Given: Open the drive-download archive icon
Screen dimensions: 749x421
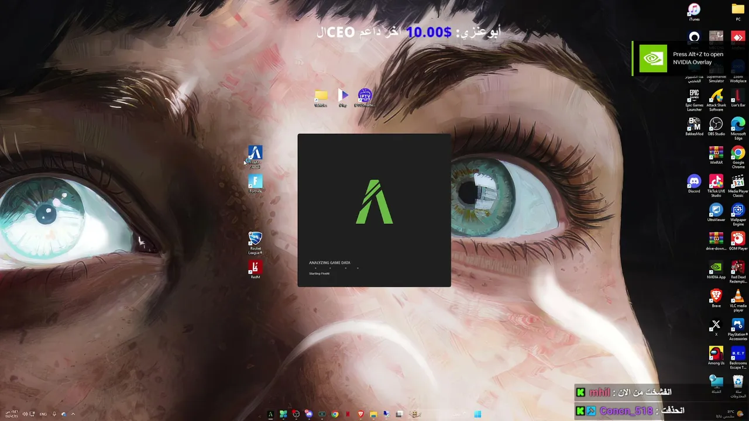Looking at the screenshot, I should [716, 241].
